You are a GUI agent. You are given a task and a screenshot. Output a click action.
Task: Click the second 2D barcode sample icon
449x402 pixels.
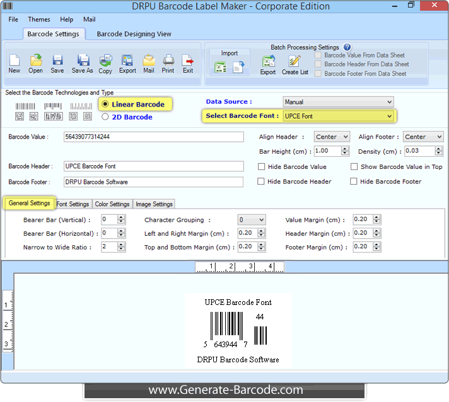(34, 116)
